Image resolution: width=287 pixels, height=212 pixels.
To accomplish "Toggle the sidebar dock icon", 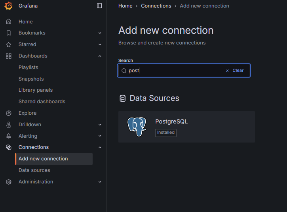I will pyautogui.click(x=99, y=6).
